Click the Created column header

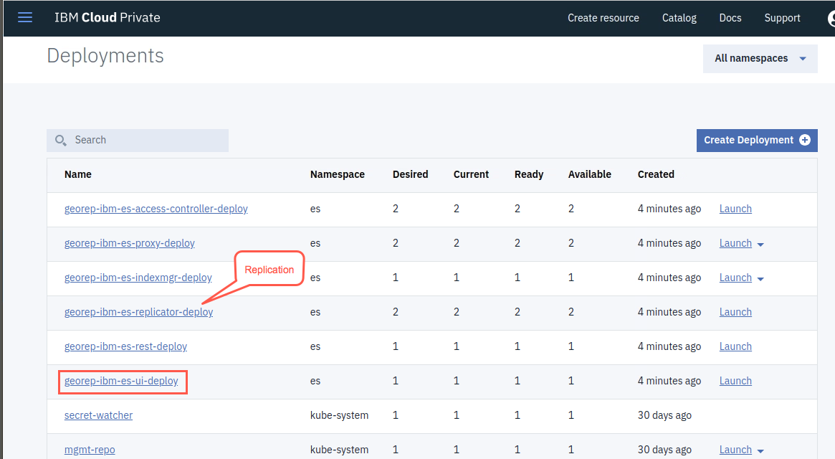656,174
